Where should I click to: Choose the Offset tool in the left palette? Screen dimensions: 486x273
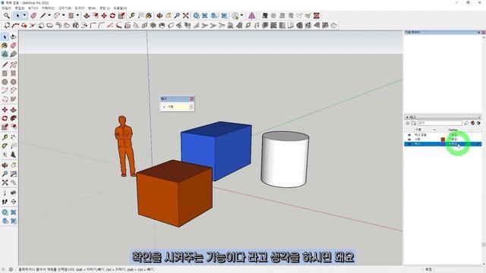click(x=14, y=127)
